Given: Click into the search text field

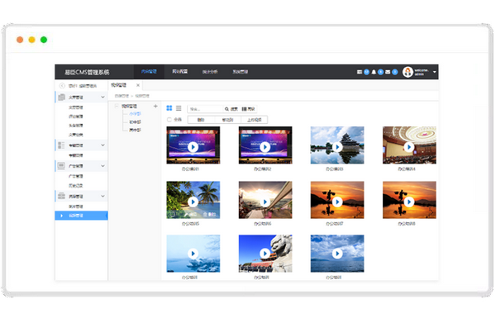Looking at the screenshot, I should point(206,109).
